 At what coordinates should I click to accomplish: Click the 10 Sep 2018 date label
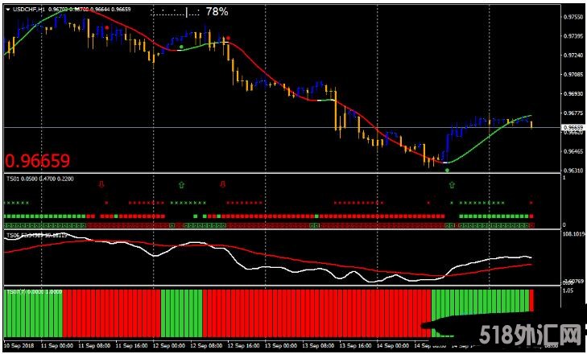click(17, 344)
